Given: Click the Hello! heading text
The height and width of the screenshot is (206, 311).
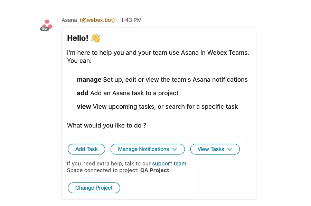Looking at the screenshot, I should pyautogui.click(x=78, y=38).
